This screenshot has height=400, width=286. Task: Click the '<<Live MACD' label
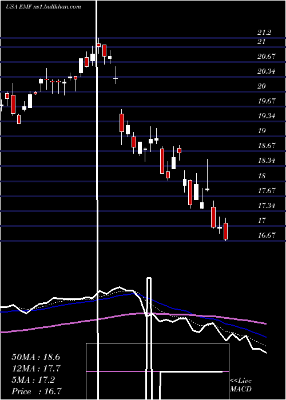[241, 385]
